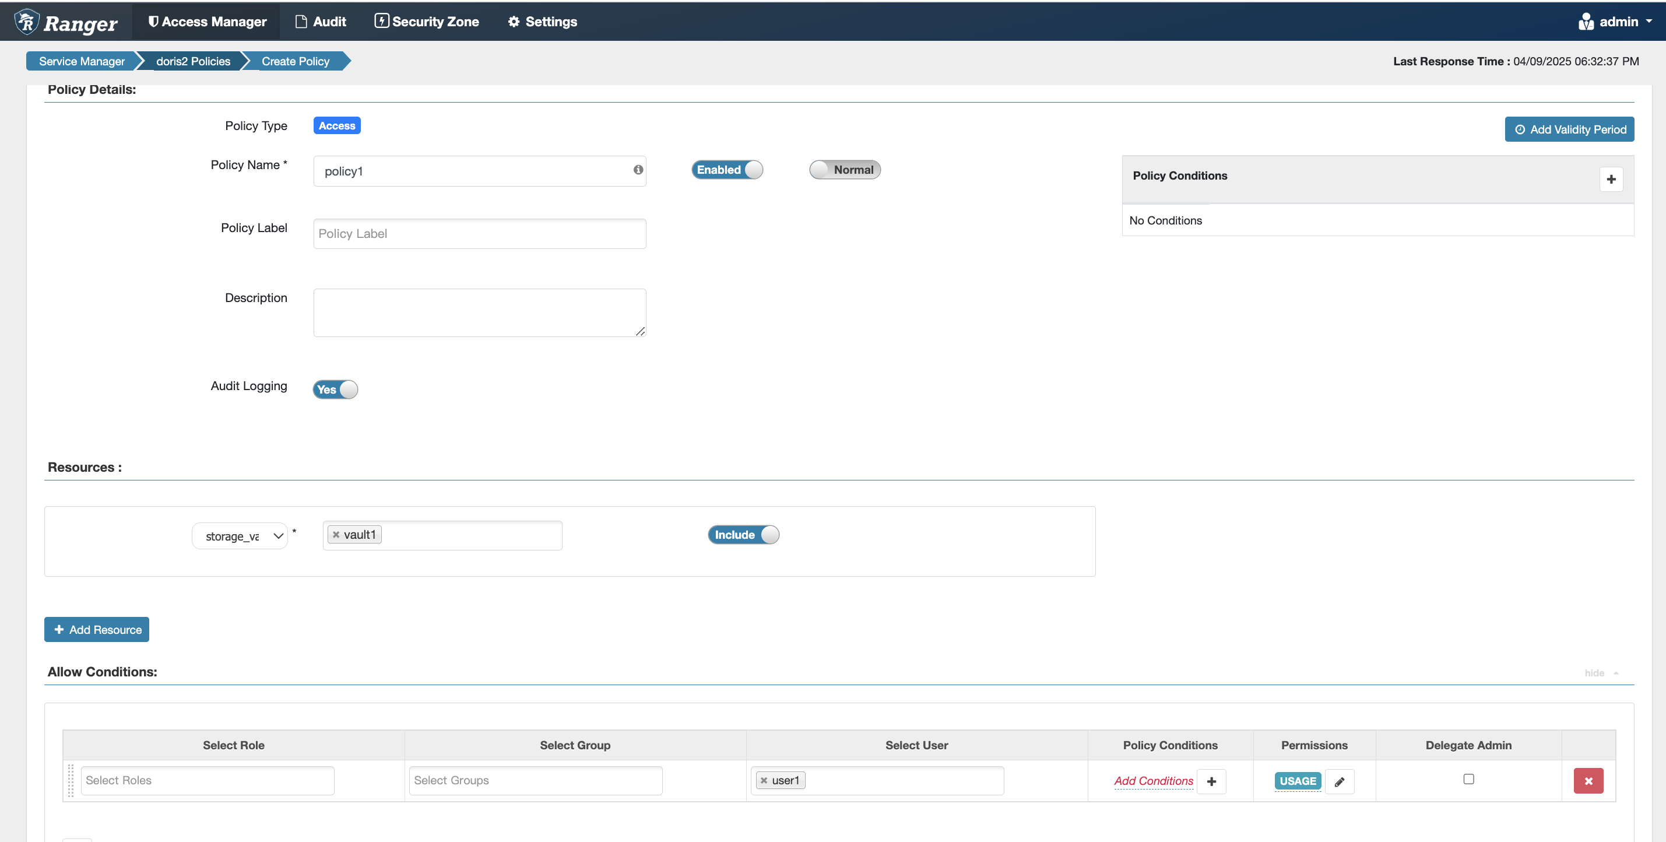Viewport: 1666px width, 842px height.
Task: Click plus icon beside Add Conditions
Action: [1211, 781]
